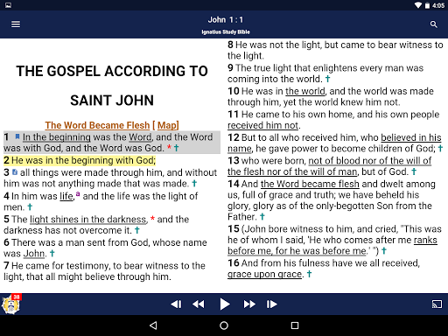The image size is (448, 336).
Task: Tap the Android home button
Action: 224,325
